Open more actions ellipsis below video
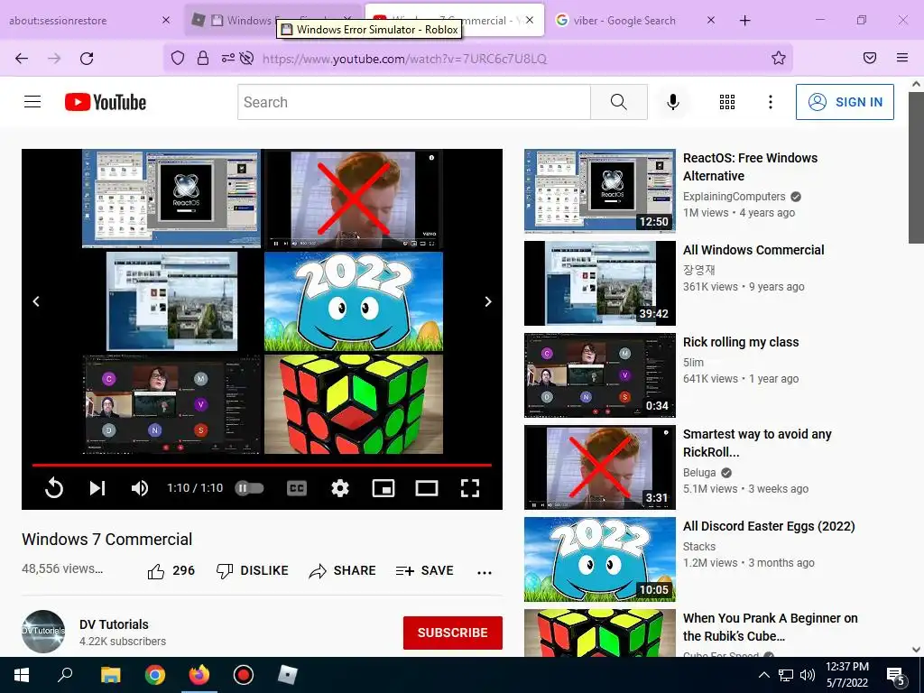924x693 pixels. 485,572
